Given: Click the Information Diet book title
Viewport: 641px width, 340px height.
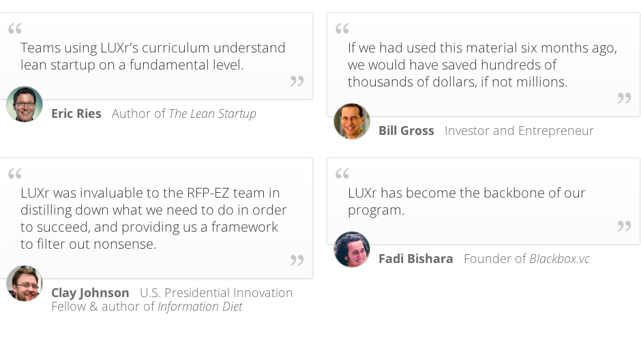Looking at the screenshot, I should (200, 307).
